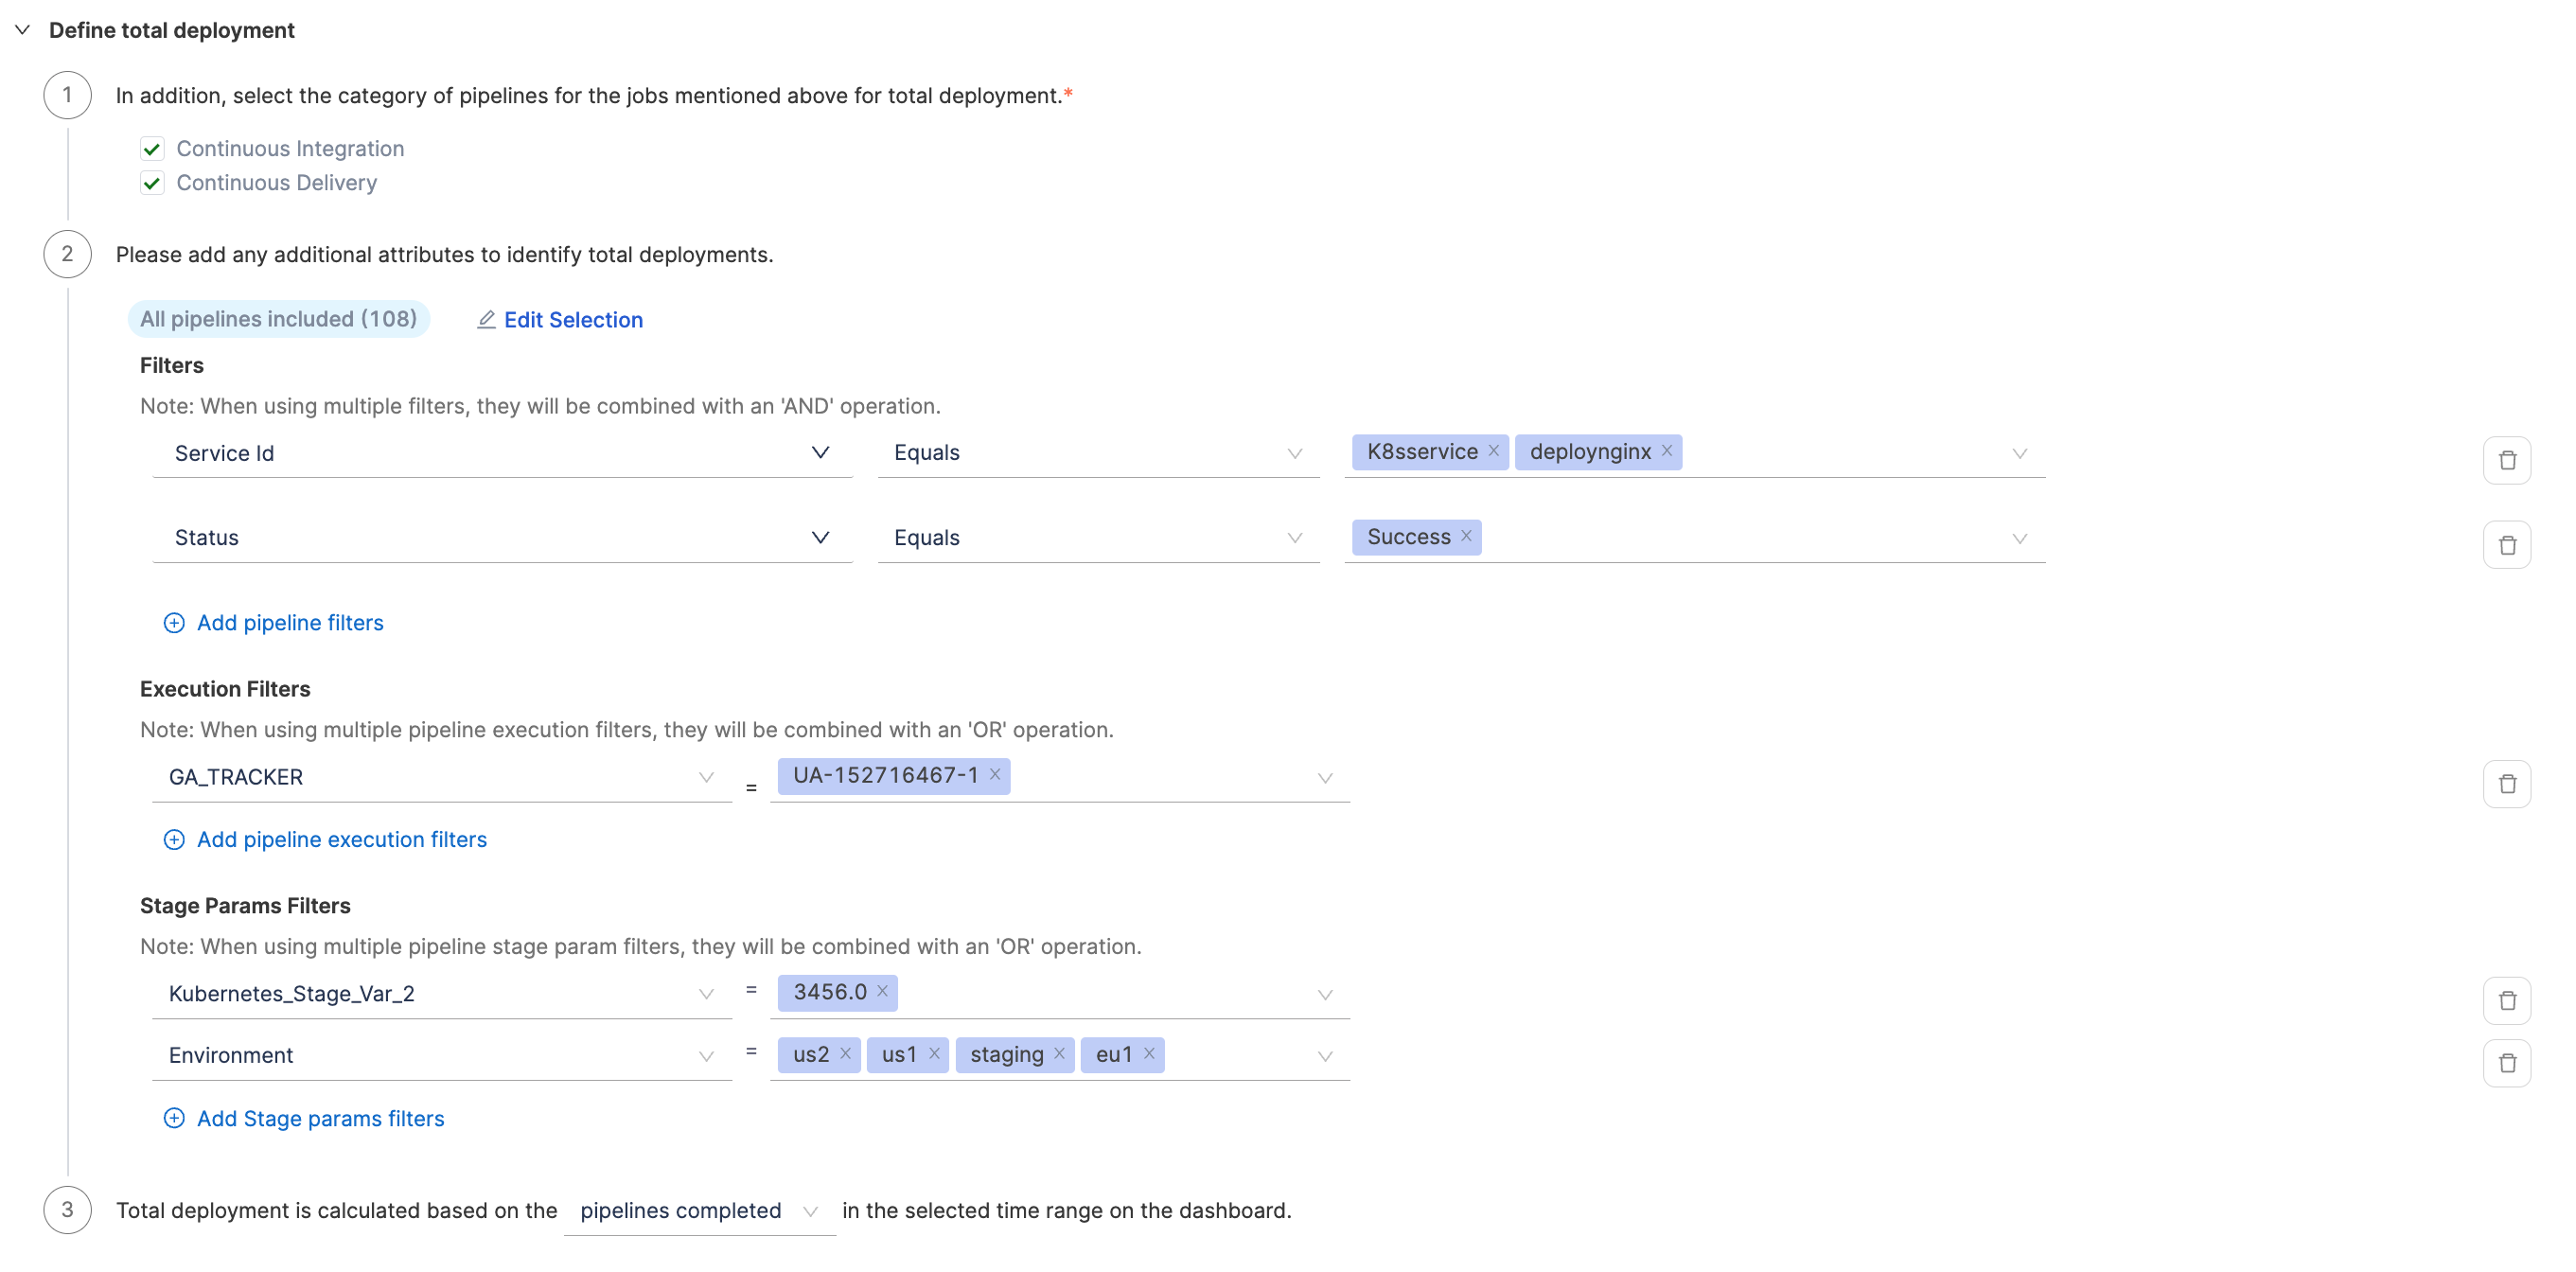Remove the K8sservice tag
Screen dimensions: 2576x1272
point(1493,451)
